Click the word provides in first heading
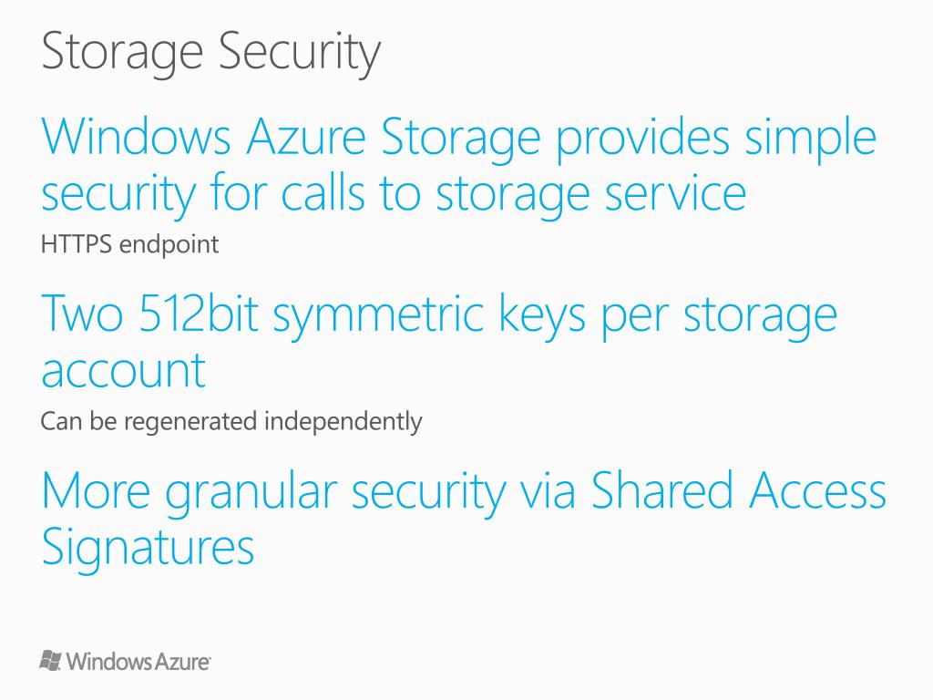 click(x=642, y=139)
